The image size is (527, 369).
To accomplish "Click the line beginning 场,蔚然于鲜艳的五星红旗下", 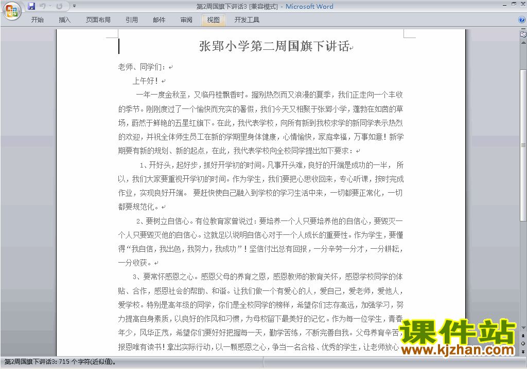I will point(260,123).
